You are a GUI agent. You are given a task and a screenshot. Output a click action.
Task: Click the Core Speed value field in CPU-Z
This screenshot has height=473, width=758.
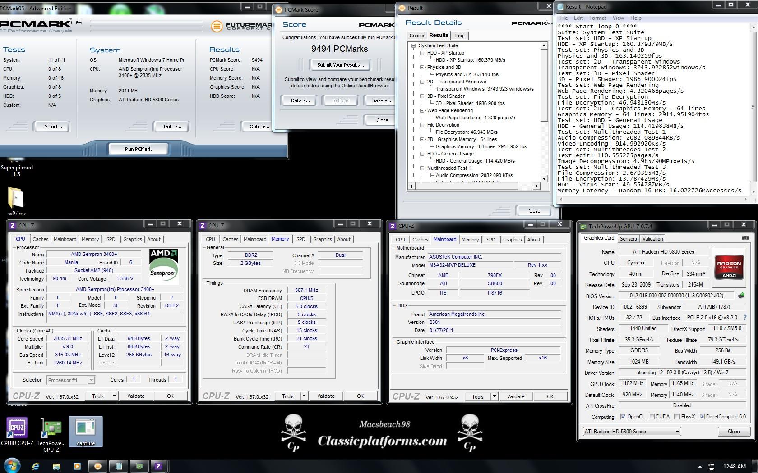[68, 339]
